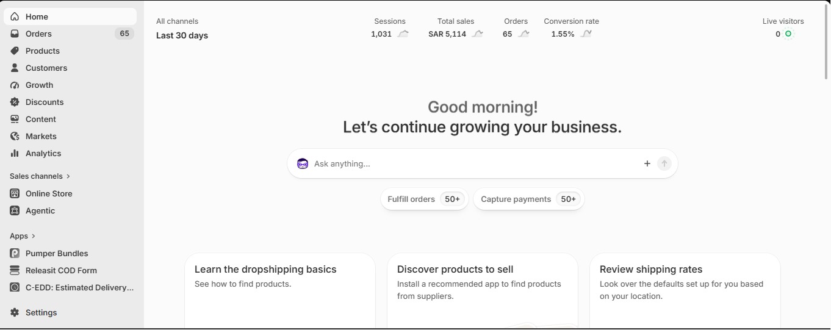Open the Pumper Bundles app

(x=70, y=253)
